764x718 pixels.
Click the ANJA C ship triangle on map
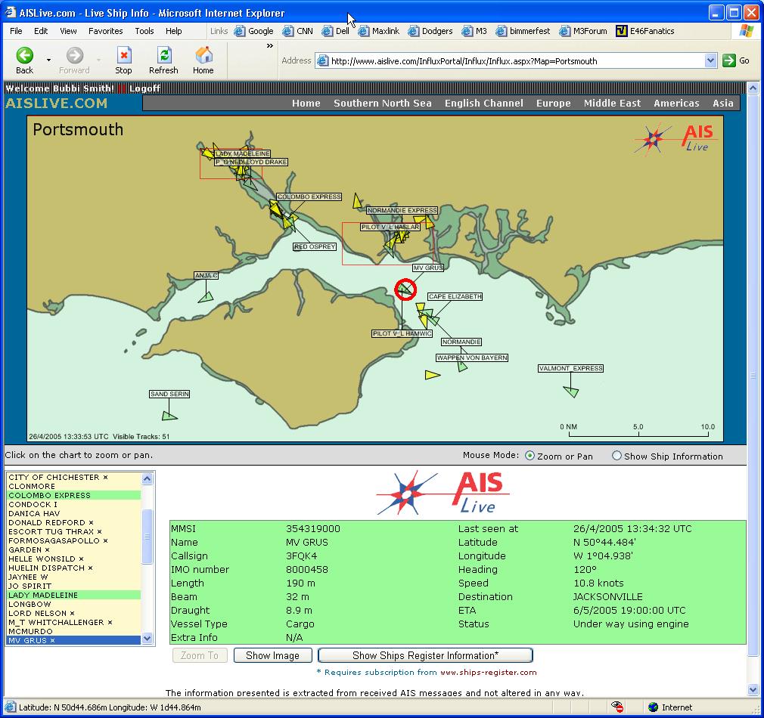[x=206, y=296]
